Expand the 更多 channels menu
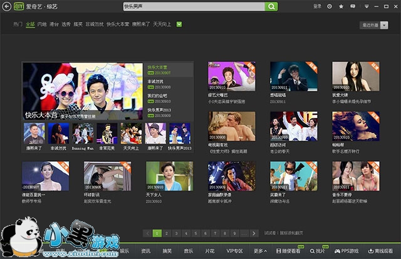The width and height of the screenshot is (401, 259). click(x=260, y=251)
